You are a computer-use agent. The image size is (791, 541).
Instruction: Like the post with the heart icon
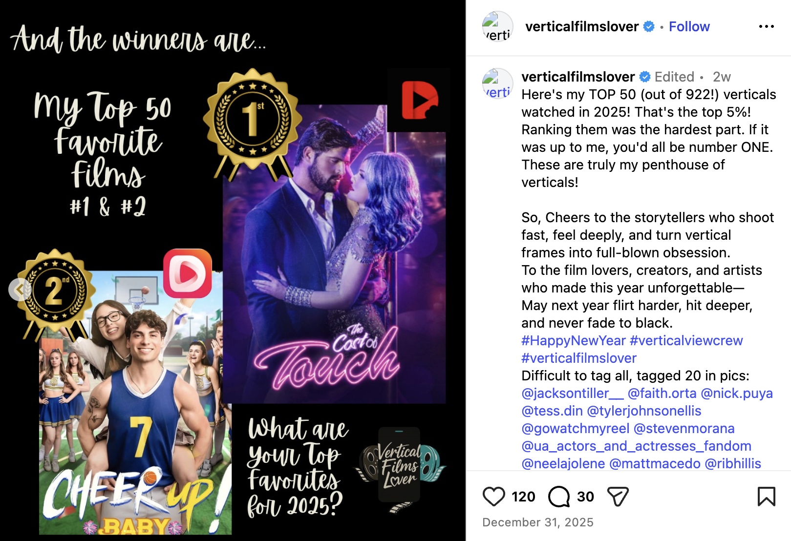tap(493, 497)
